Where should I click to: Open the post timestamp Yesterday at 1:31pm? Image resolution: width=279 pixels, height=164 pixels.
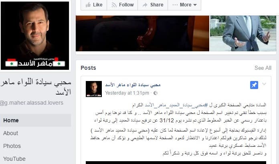127,93
